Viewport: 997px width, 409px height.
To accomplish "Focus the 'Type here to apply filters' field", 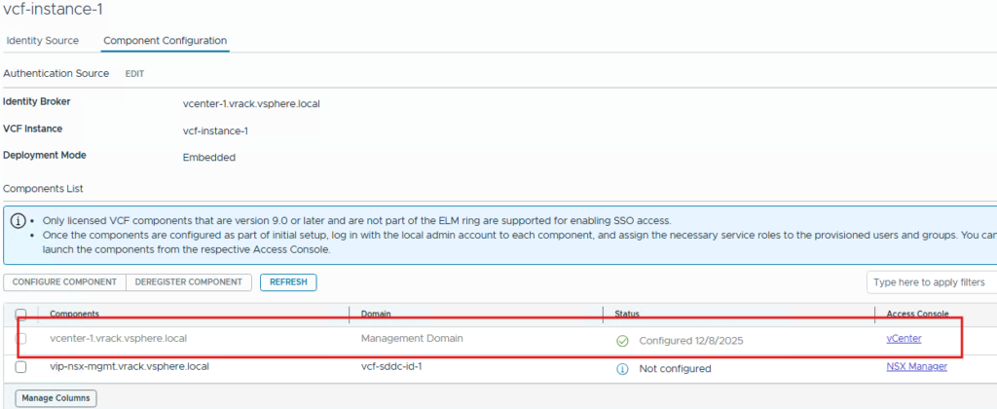I will 930,282.
